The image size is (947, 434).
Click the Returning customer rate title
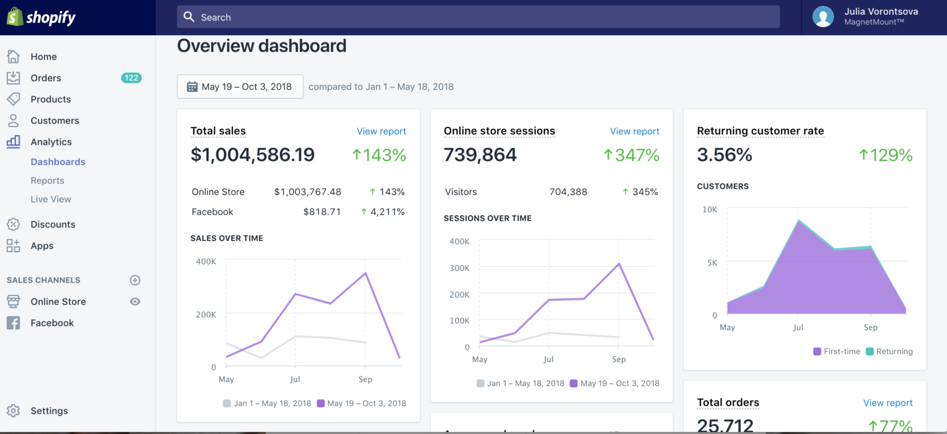pos(760,131)
